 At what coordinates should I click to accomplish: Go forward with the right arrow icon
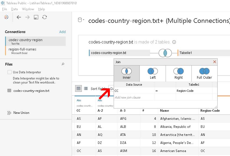click(27, 17)
